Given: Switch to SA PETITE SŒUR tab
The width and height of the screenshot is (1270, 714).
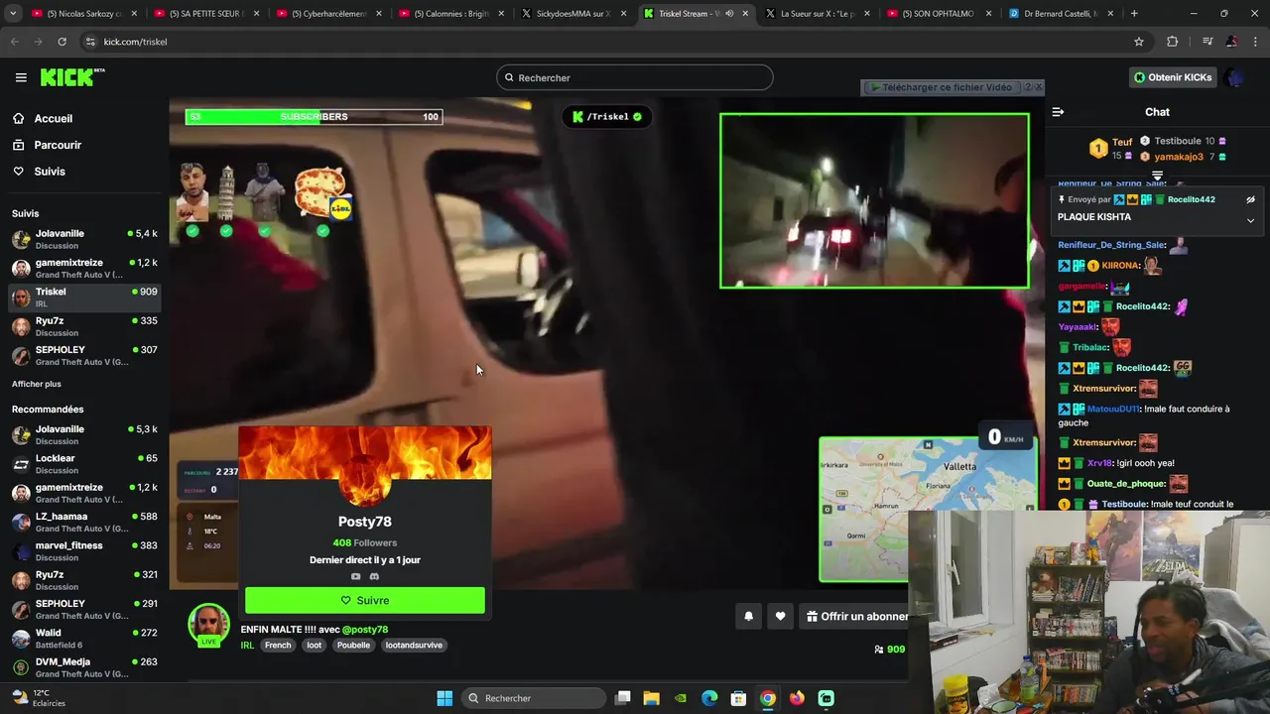Looking at the screenshot, I should click(x=206, y=14).
